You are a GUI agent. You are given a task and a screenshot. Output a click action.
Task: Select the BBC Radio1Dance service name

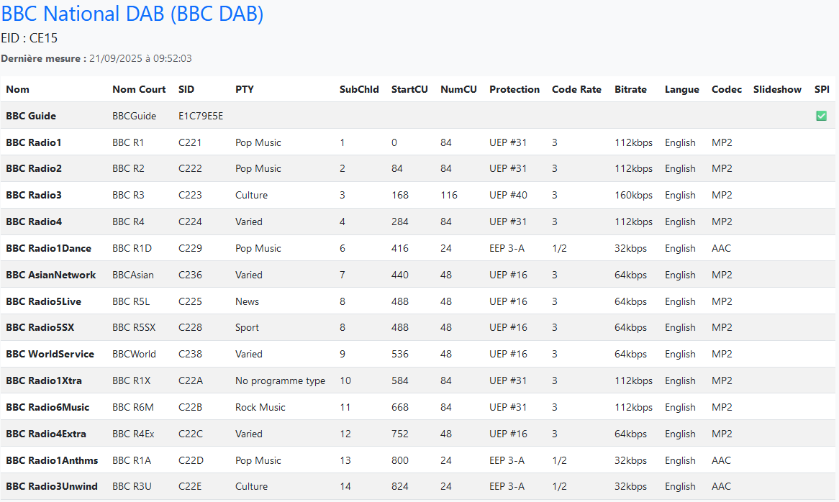pos(49,249)
